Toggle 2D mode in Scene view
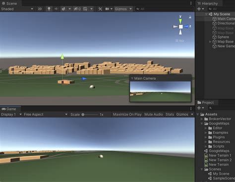235x182 pixels. (40, 9)
